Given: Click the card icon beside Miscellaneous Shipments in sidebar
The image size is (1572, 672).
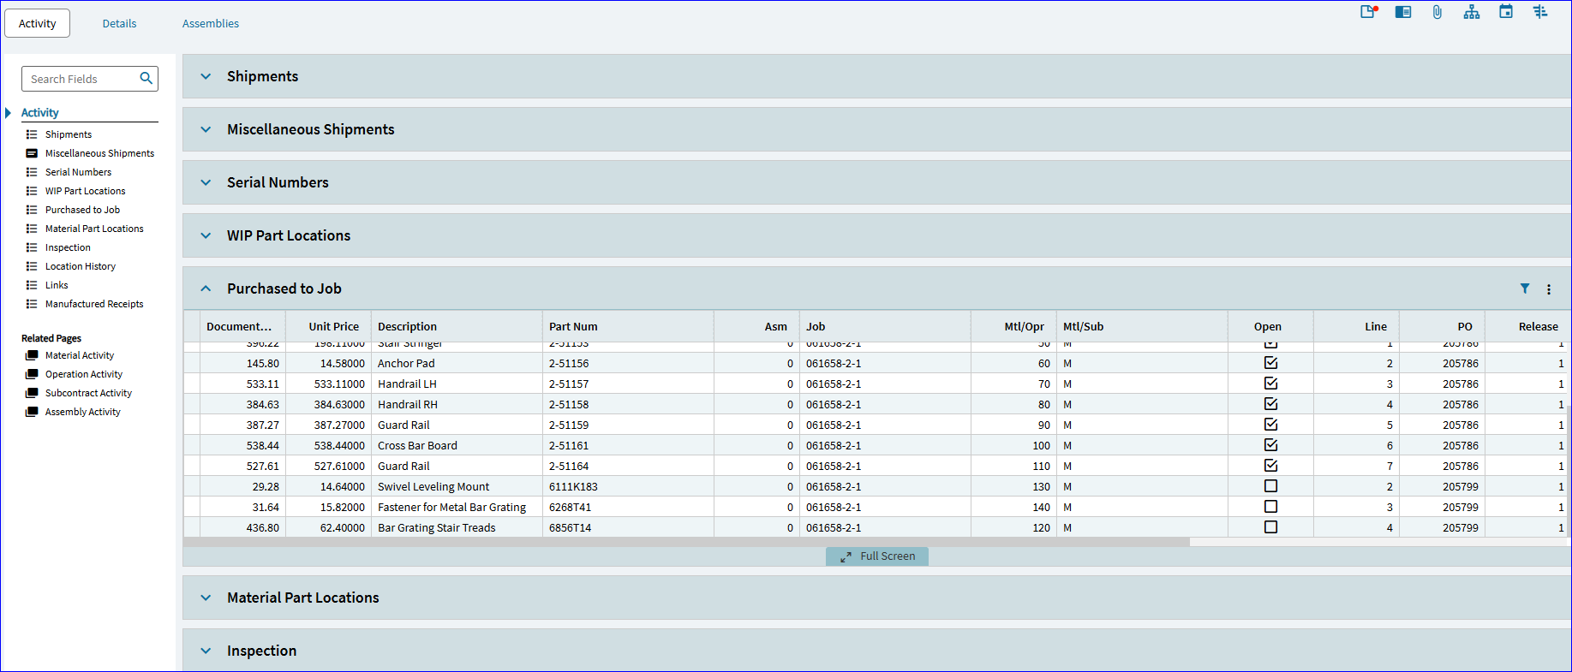Looking at the screenshot, I should (32, 153).
